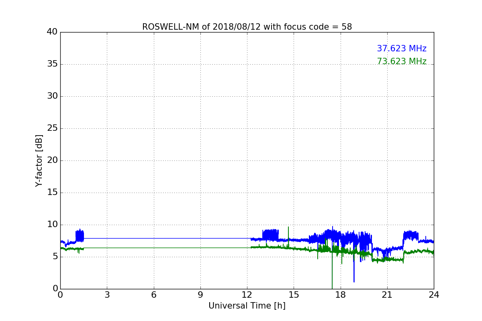This screenshot has height=321, width=482.
Task: Click the x-axis tick label 3
Action: [107, 295]
